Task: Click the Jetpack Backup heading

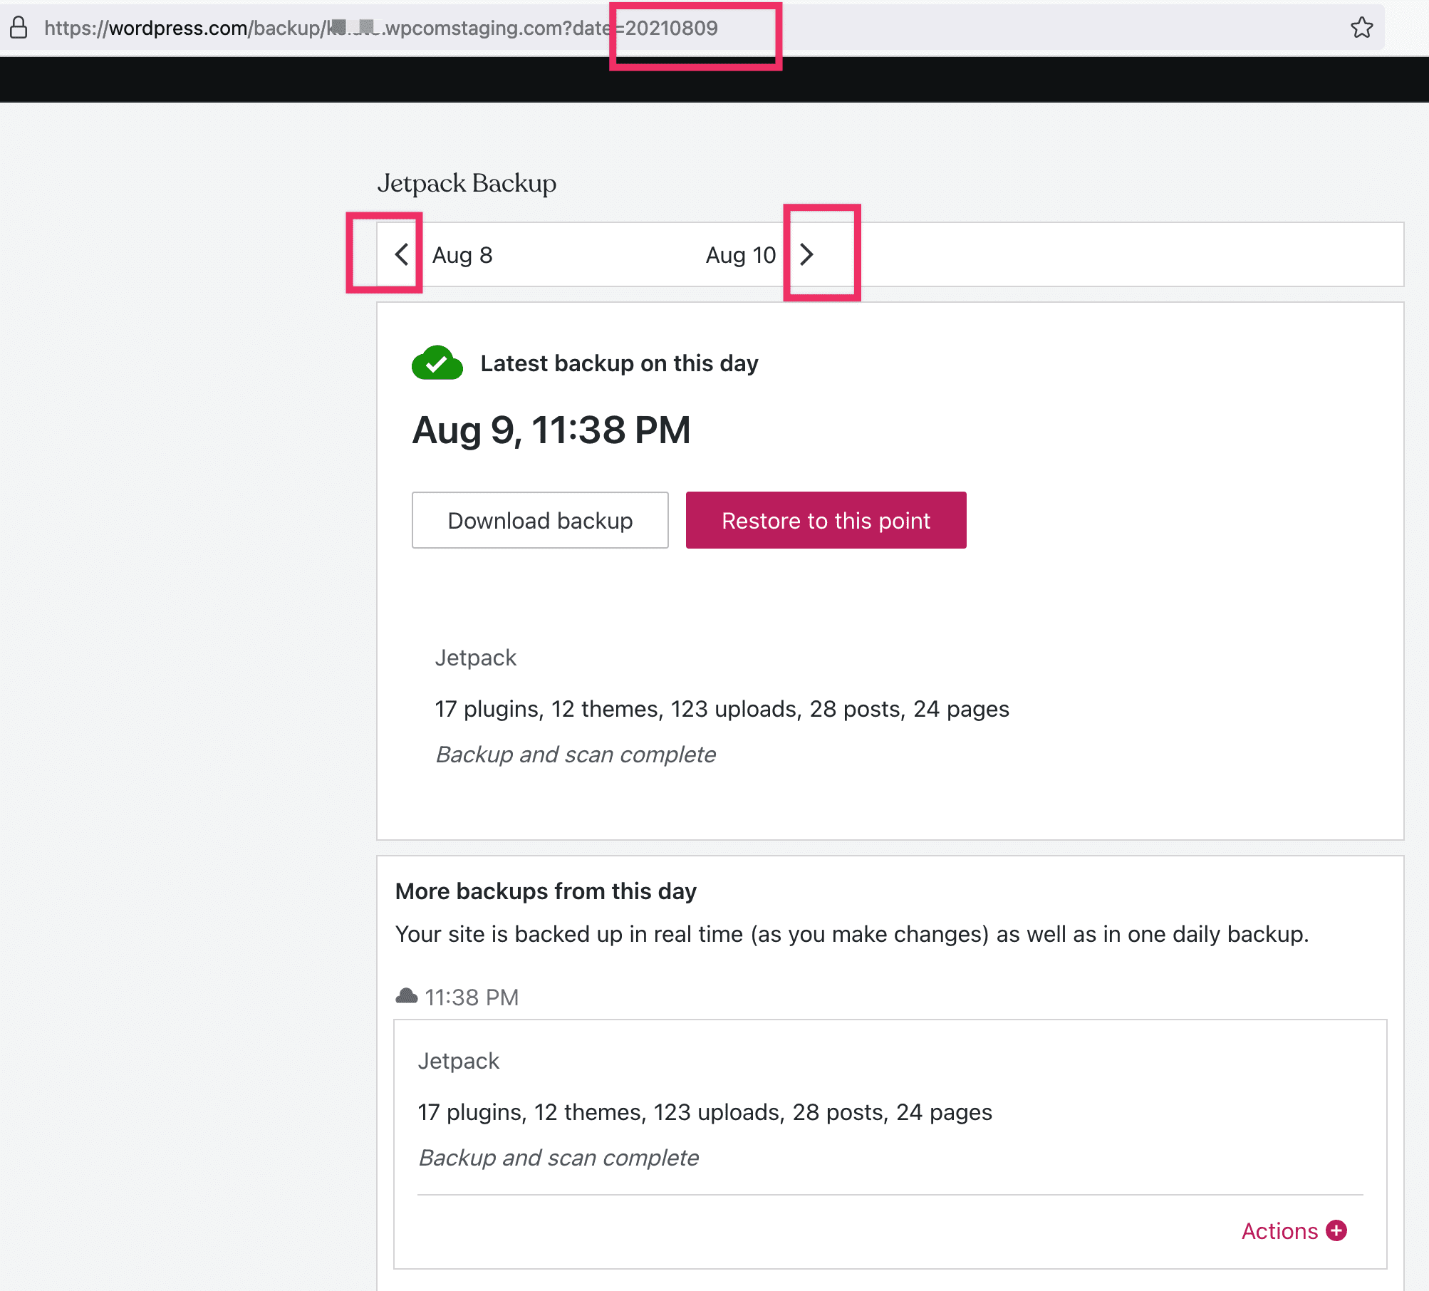Action: [x=467, y=183]
